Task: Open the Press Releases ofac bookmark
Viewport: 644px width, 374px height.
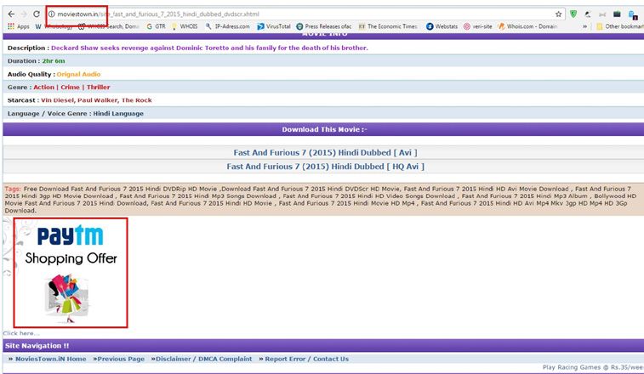Action: coord(323,26)
